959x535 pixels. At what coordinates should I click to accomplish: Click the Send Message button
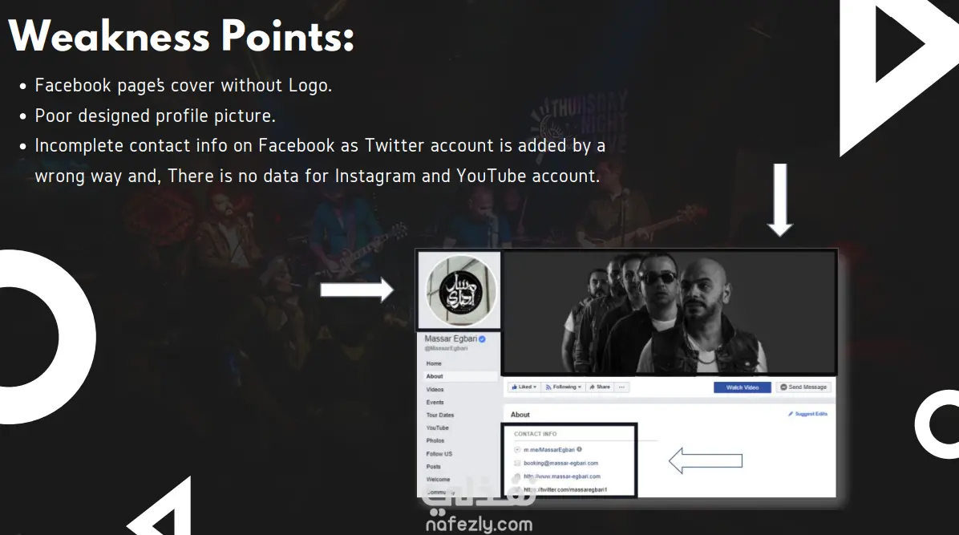pos(803,387)
